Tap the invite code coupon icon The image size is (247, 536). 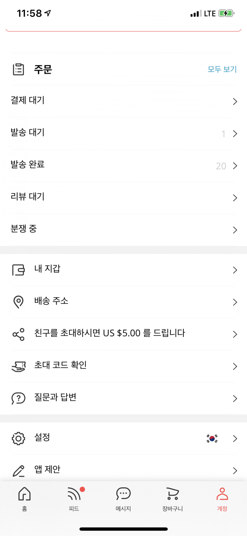[19, 367]
